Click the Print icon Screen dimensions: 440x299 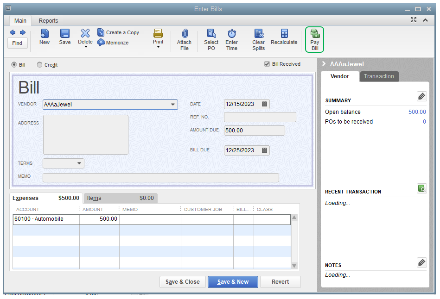click(x=158, y=33)
